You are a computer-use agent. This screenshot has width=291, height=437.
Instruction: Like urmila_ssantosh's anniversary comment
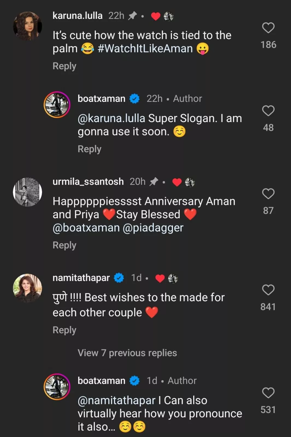pos(268,194)
